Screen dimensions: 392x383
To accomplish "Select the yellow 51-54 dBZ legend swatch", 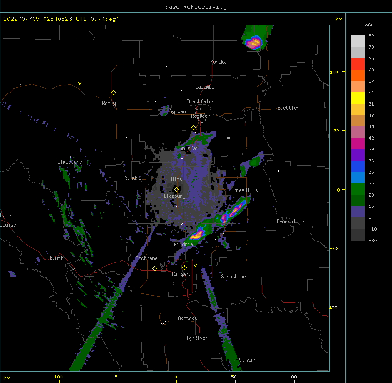I will (357, 98).
